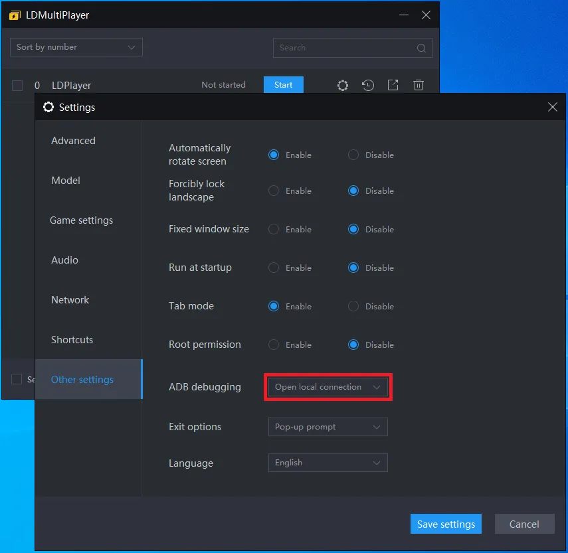Click the search magnifier icon
568x553 pixels.
coord(421,48)
